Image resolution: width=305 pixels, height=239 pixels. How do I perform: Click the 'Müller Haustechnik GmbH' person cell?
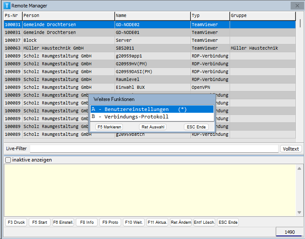68,48
